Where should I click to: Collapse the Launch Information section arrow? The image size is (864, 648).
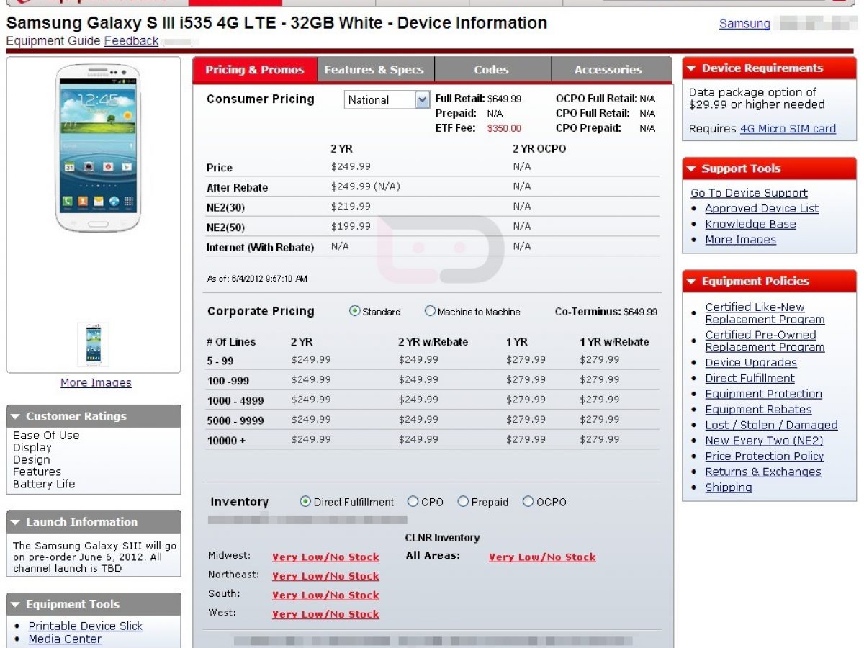click(15, 523)
